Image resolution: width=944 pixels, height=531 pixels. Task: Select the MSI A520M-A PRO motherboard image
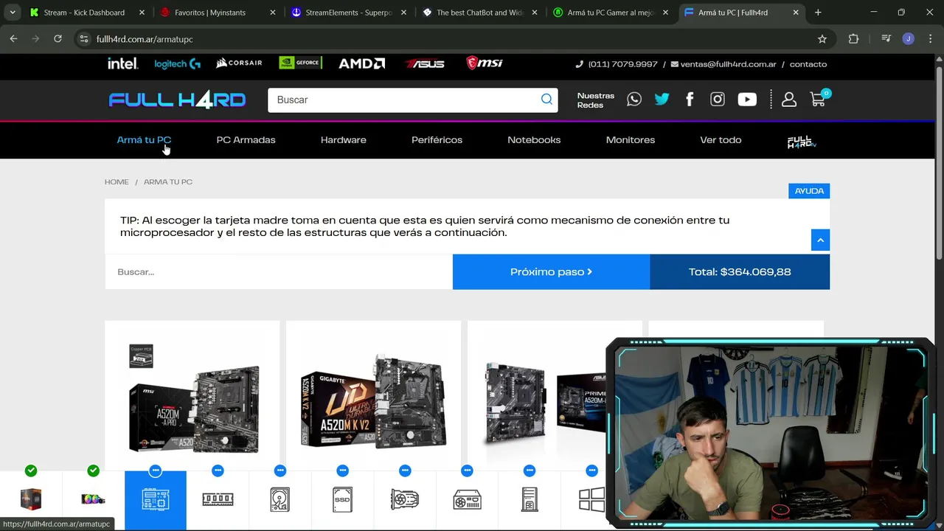(x=192, y=398)
